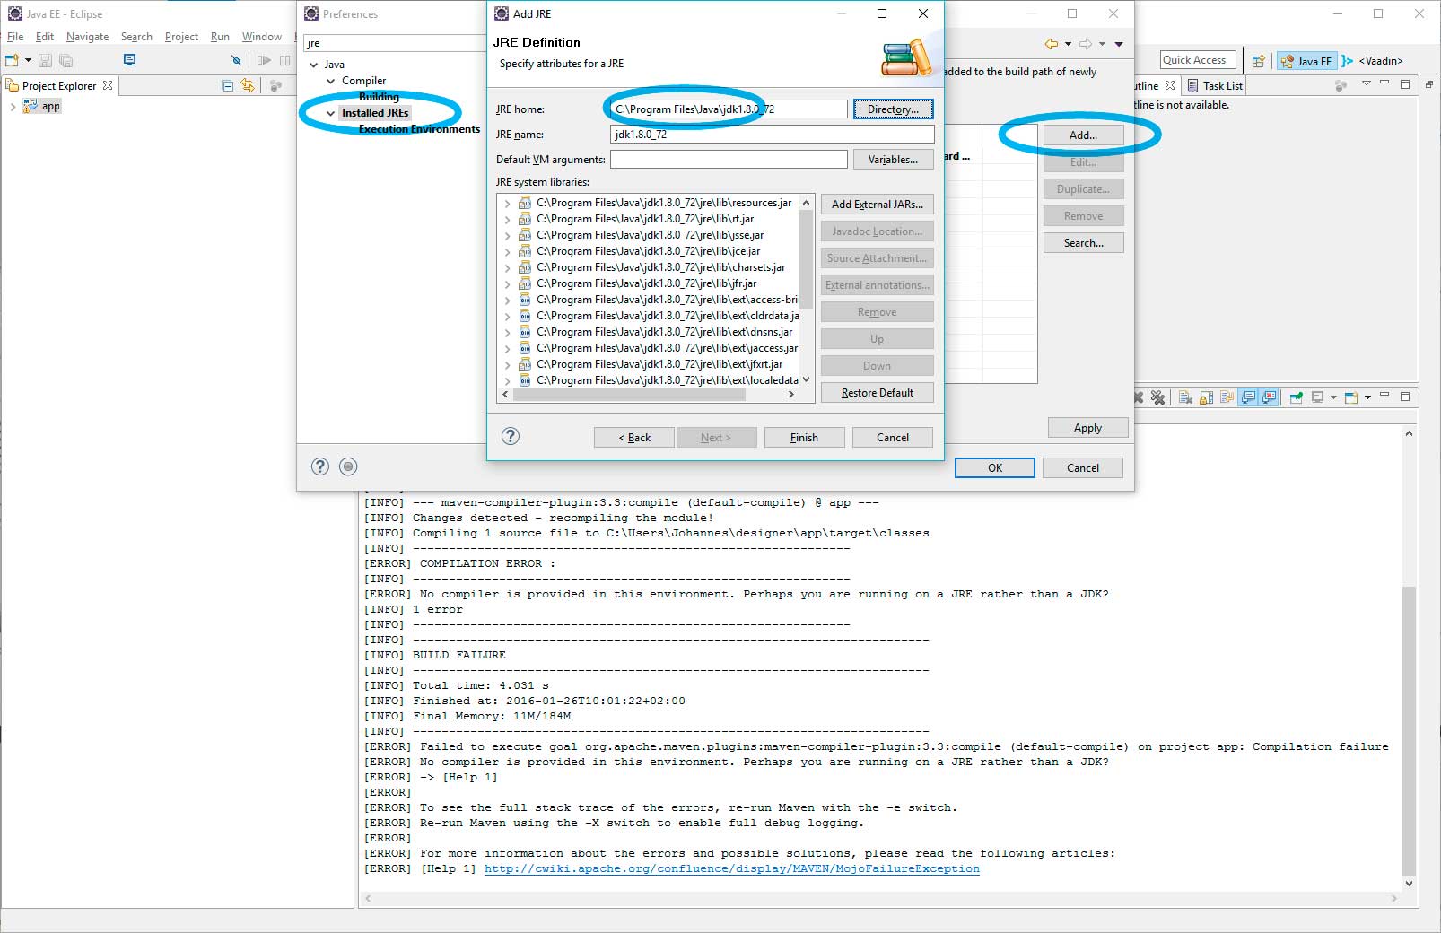
Task: Collapse the Java node in the Preferences tree
Action: [x=313, y=65]
